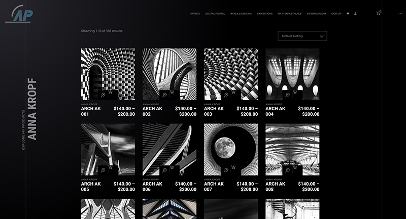Add ARCH AK 001 to cart
The image size is (406, 219).
(111, 92)
